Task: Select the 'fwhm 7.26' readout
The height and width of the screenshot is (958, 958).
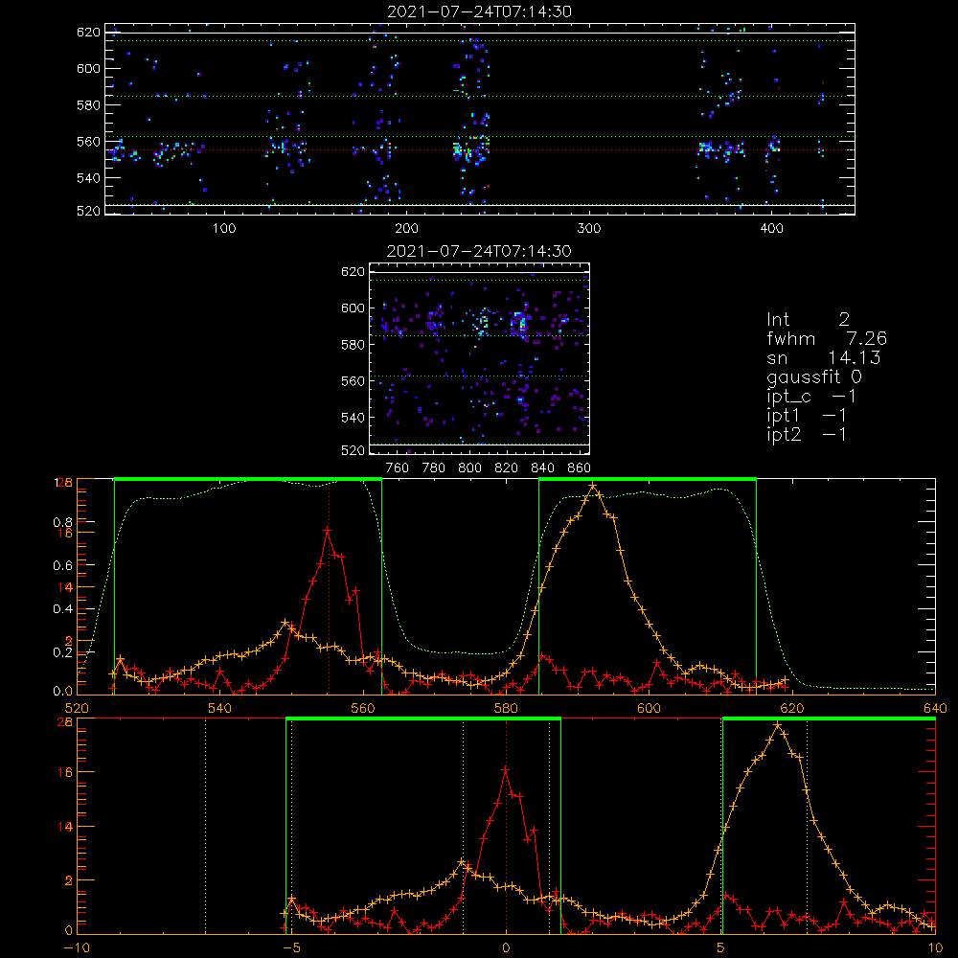Action: (x=827, y=338)
